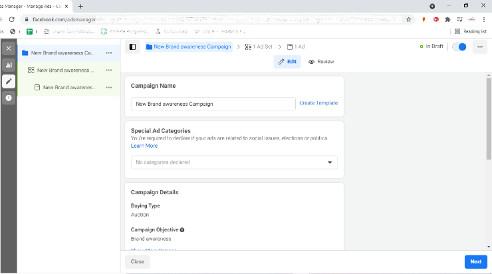Open the charts insights sidebar icon

(x=9, y=65)
